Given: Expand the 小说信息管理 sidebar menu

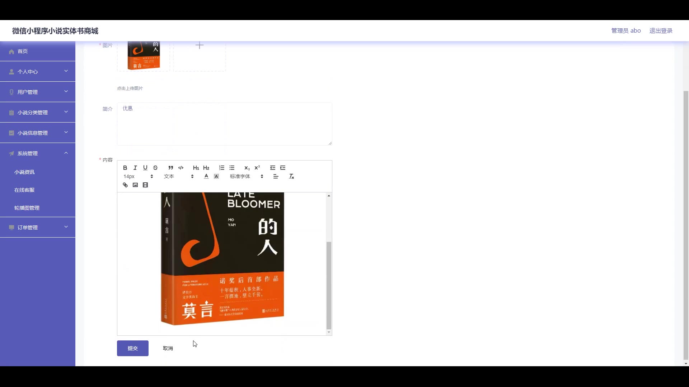Looking at the screenshot, I should [x=38, y=133].
